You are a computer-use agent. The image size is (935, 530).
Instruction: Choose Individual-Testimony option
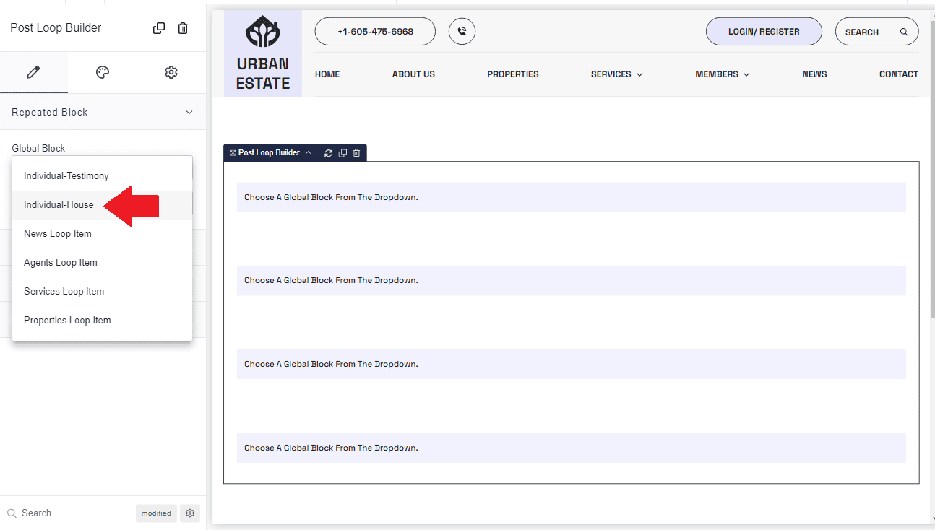(66, 176)
